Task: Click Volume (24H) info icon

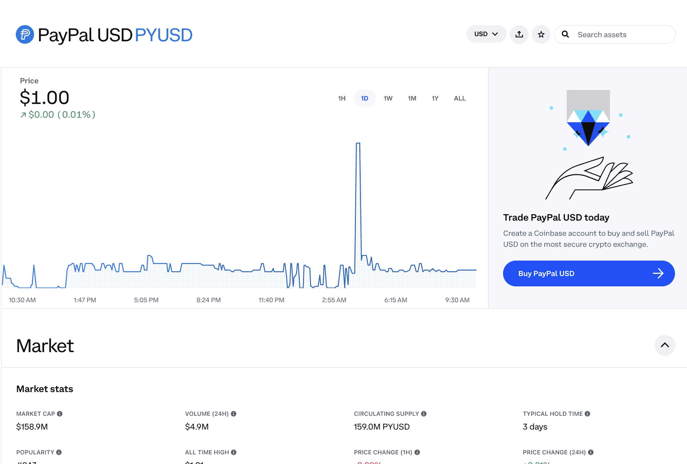Action: (x=234, y=414)
